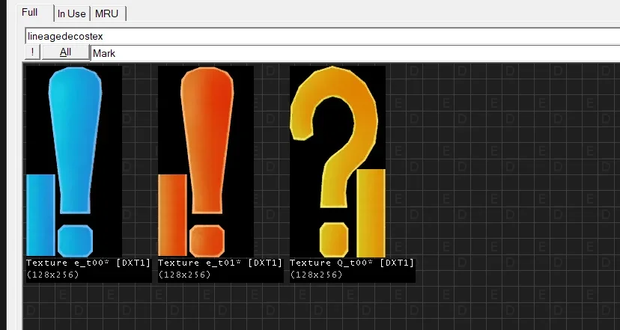Click the lineagedecostex package field
620x330 pixels.
click(322, 36)
